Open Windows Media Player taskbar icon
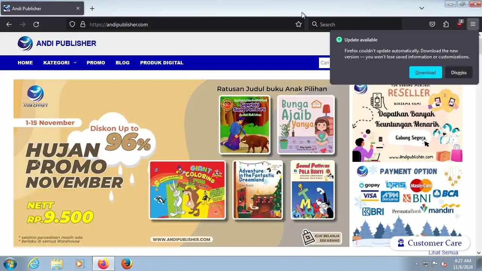 tap(79, 263)
